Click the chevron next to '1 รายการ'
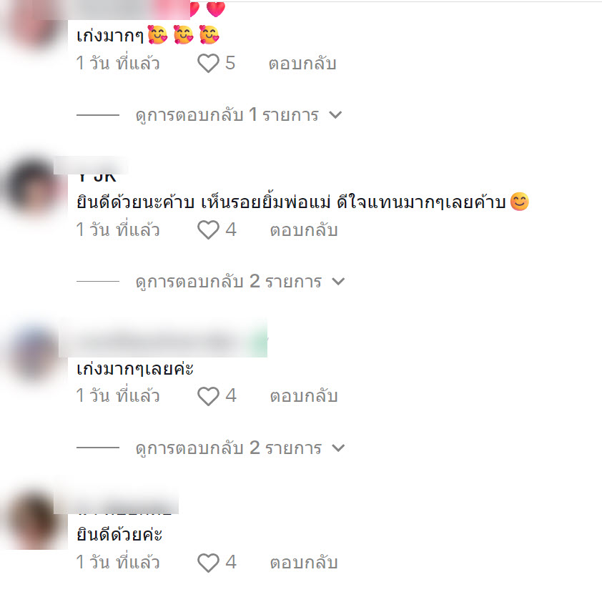 335,115
